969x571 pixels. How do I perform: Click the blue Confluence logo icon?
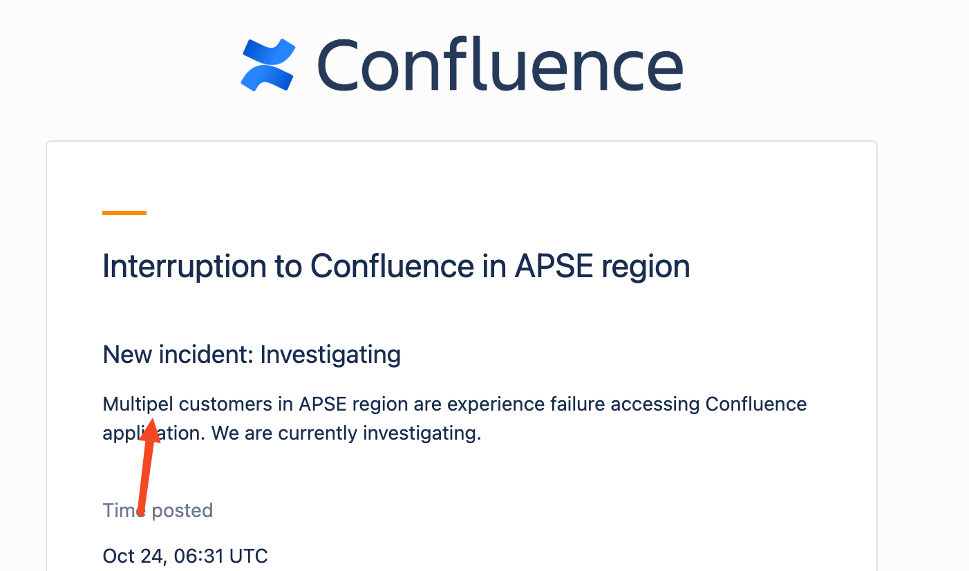pos(267,65)
